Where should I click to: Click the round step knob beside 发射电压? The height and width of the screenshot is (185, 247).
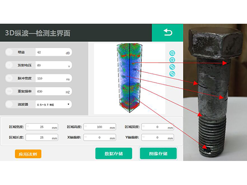point(10,65)
